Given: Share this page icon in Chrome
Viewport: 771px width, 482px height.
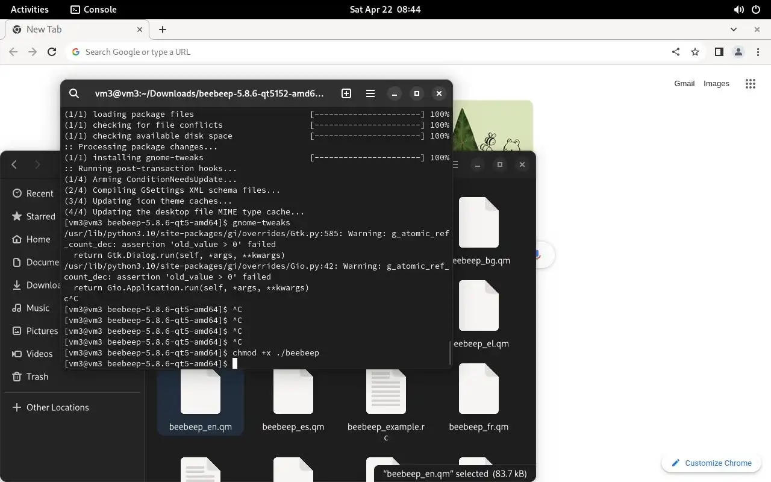Looking at the screenshot, I should click(676, 52).
